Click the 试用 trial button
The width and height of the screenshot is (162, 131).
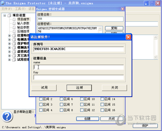tap(44, 88)
